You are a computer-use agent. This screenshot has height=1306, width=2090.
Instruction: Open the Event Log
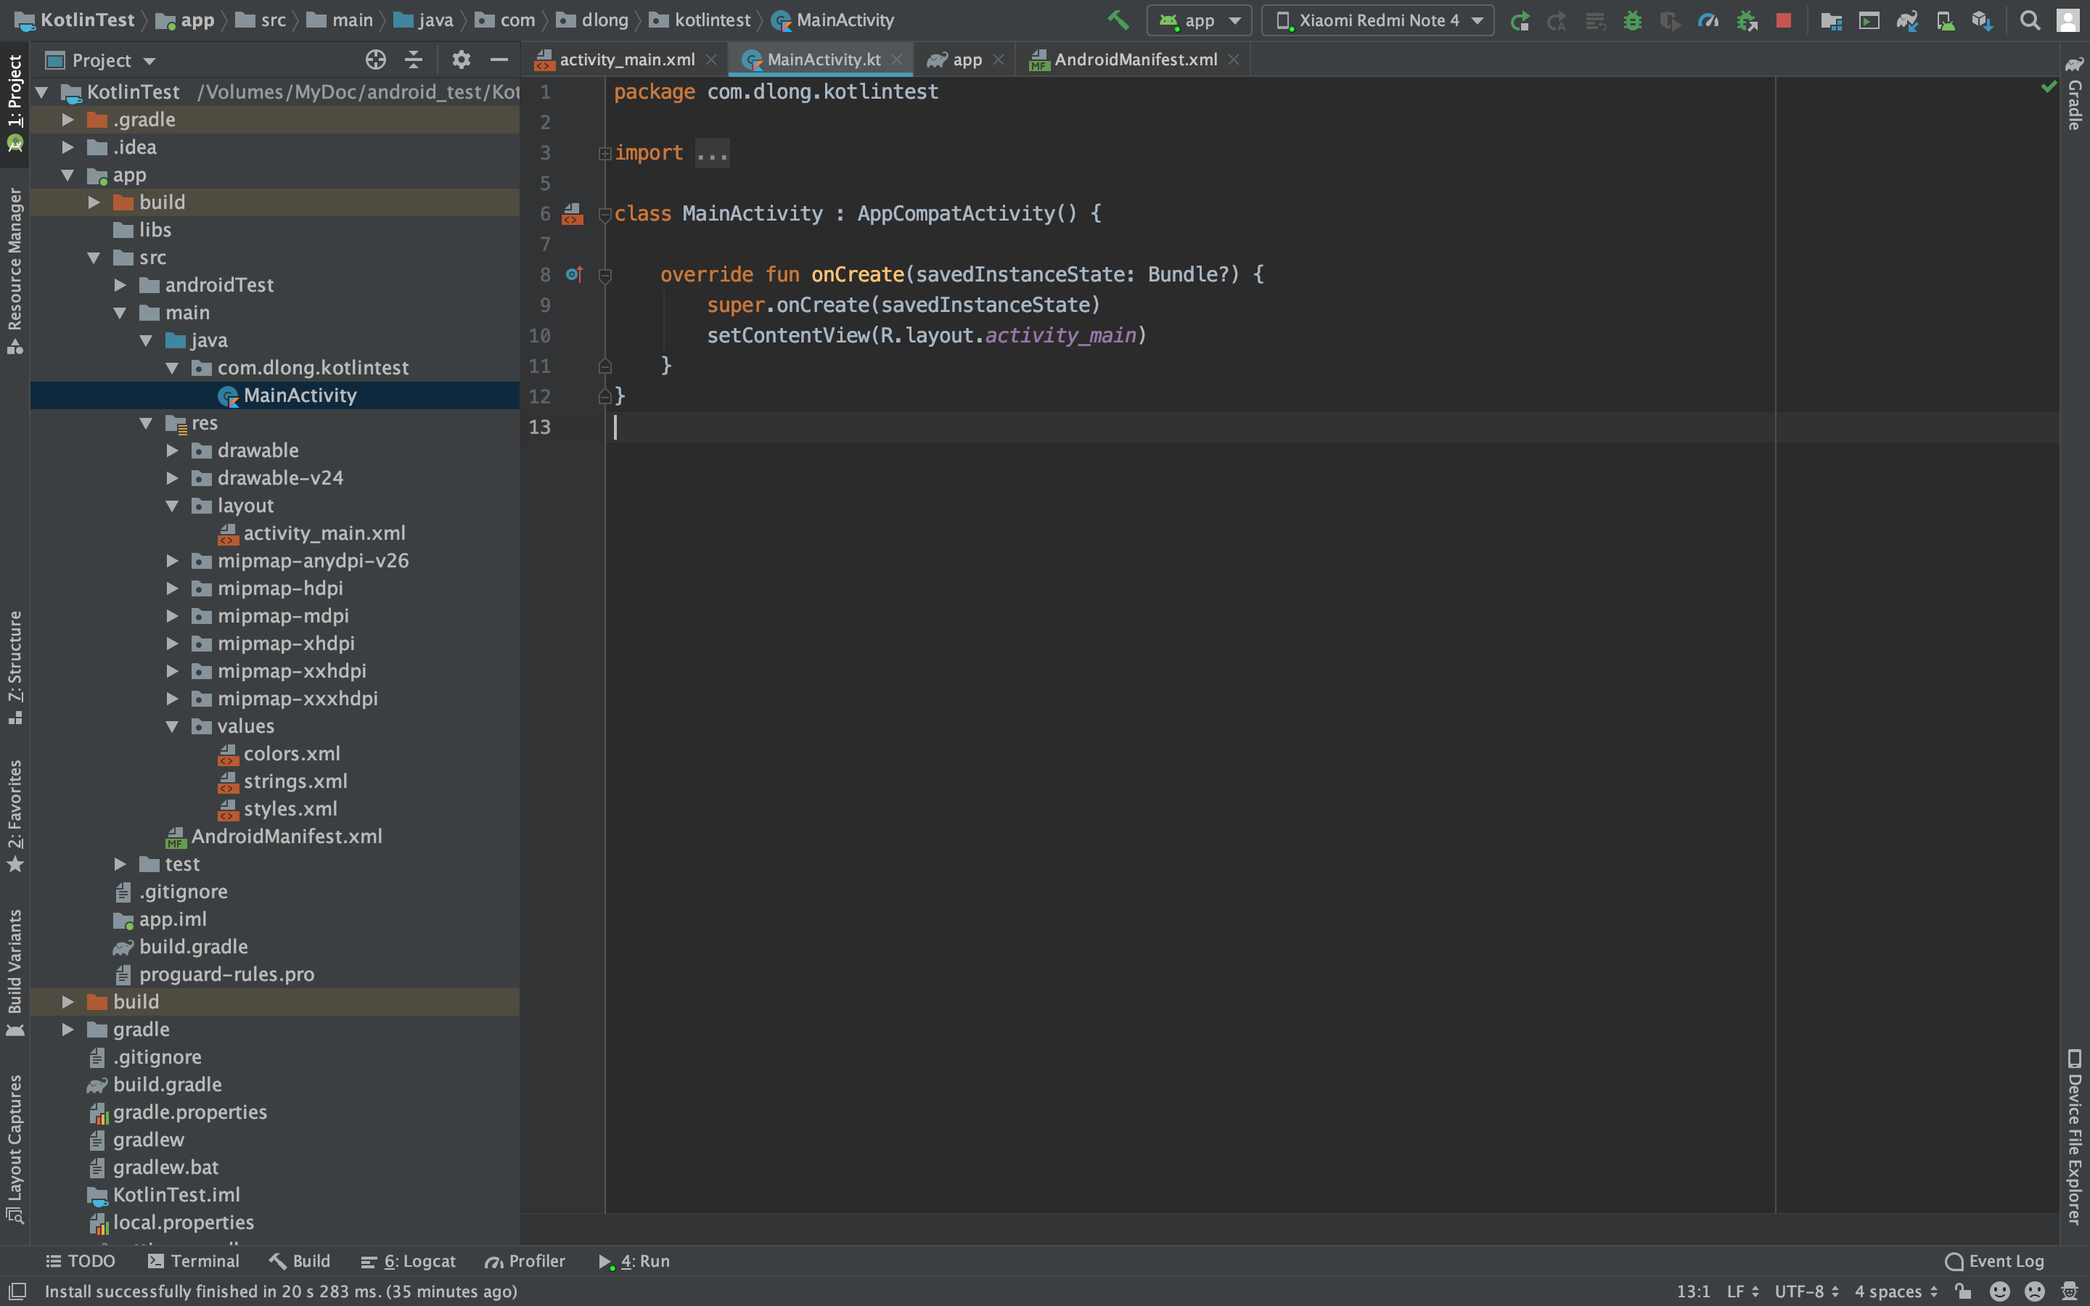click(x=1994, y=1261)
